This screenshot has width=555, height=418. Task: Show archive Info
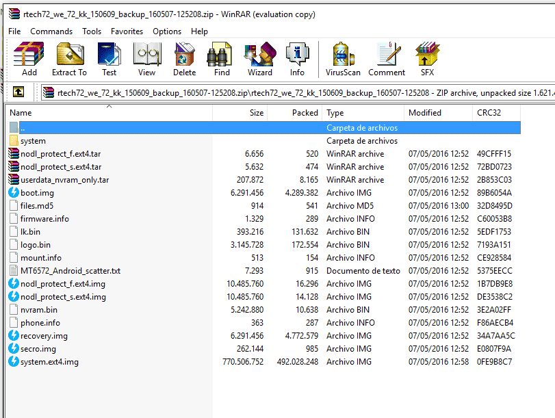click(297, 59)
